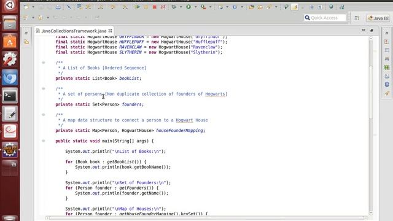The image size is (393, 221).
Task: Open the External Tools dropdown arrow
Action: (x=210, y=7)
